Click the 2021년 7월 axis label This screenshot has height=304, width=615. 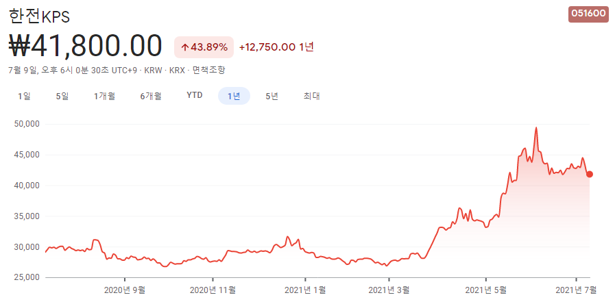[x=576, y=290]
